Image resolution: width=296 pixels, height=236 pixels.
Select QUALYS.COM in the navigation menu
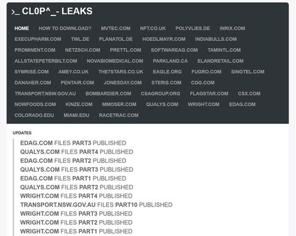pyautogui.click(x=162, y=104)
